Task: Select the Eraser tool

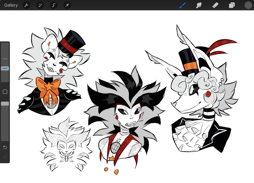Action: (215, 5)
